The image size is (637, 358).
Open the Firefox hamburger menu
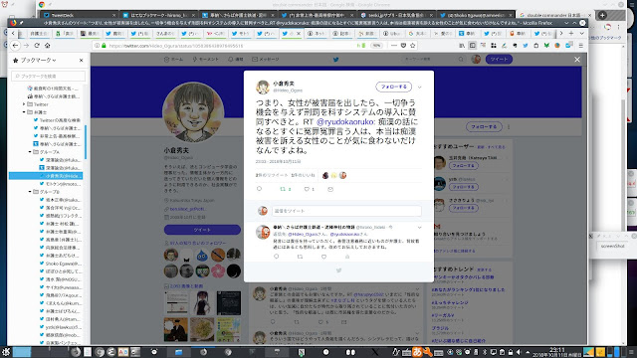581,46
